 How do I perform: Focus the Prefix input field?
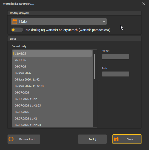pyautogui.click(x=115, y=57)
